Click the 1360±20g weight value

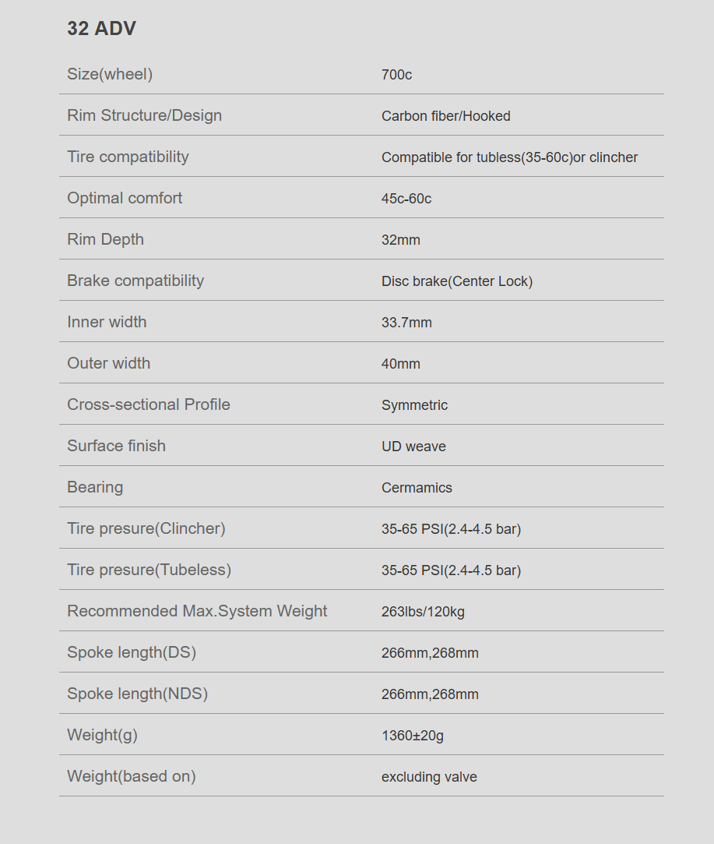coord(413,736)
